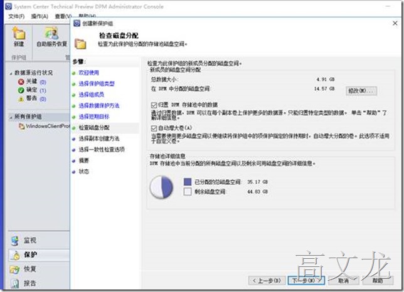Click the DPM console title bar icon
The height and width of the screenshot is (292, 404).
9,6
